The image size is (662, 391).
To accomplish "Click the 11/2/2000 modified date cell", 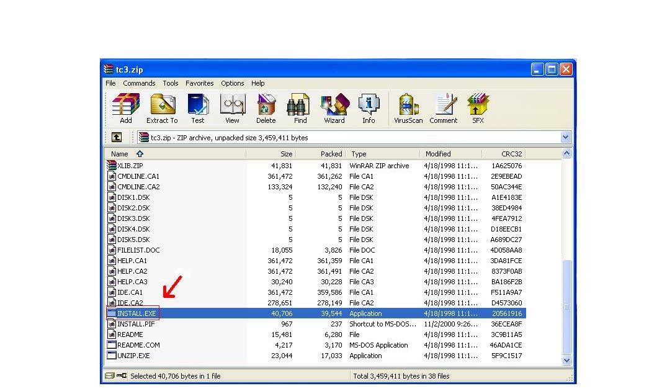I will pyautogui.click(x=451, y=324).
